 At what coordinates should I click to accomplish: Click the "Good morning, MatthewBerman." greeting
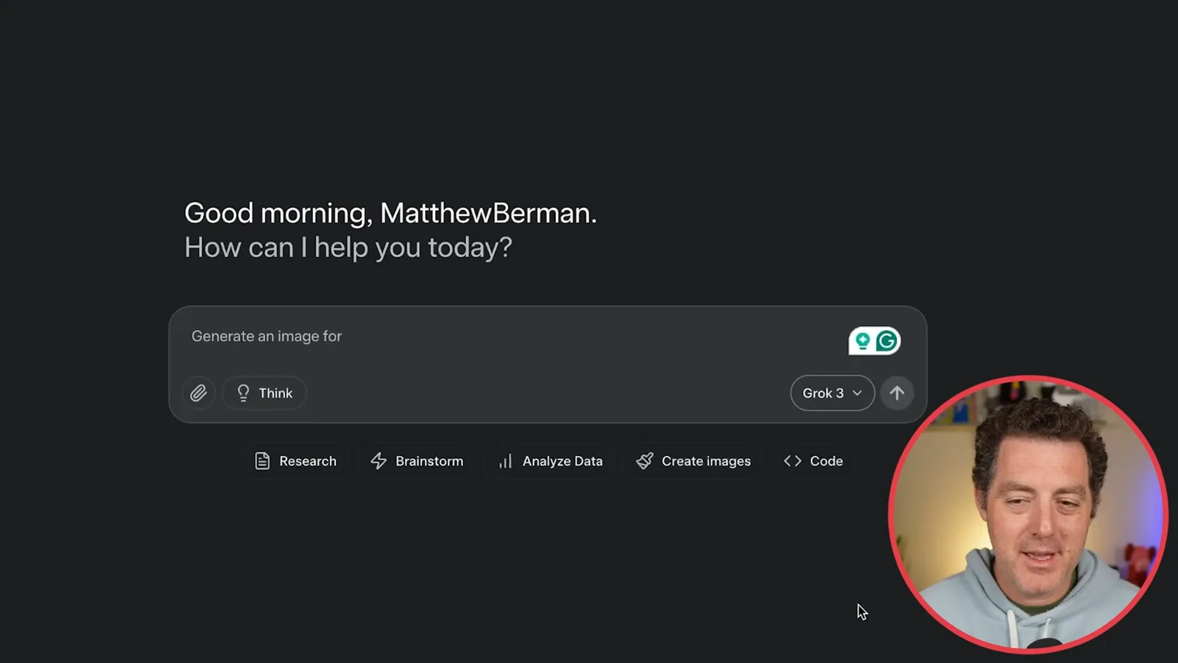[x=390, y=213]
